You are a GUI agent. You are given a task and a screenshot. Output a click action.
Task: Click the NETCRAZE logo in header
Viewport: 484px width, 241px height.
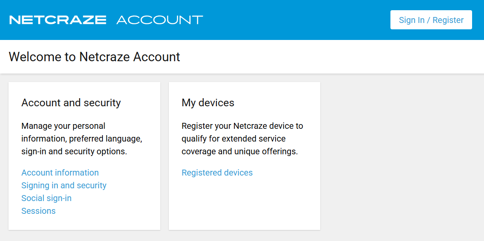point(58,20)
